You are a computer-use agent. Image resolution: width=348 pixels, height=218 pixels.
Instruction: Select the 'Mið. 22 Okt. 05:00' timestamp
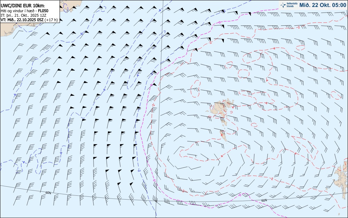(323, 5)
